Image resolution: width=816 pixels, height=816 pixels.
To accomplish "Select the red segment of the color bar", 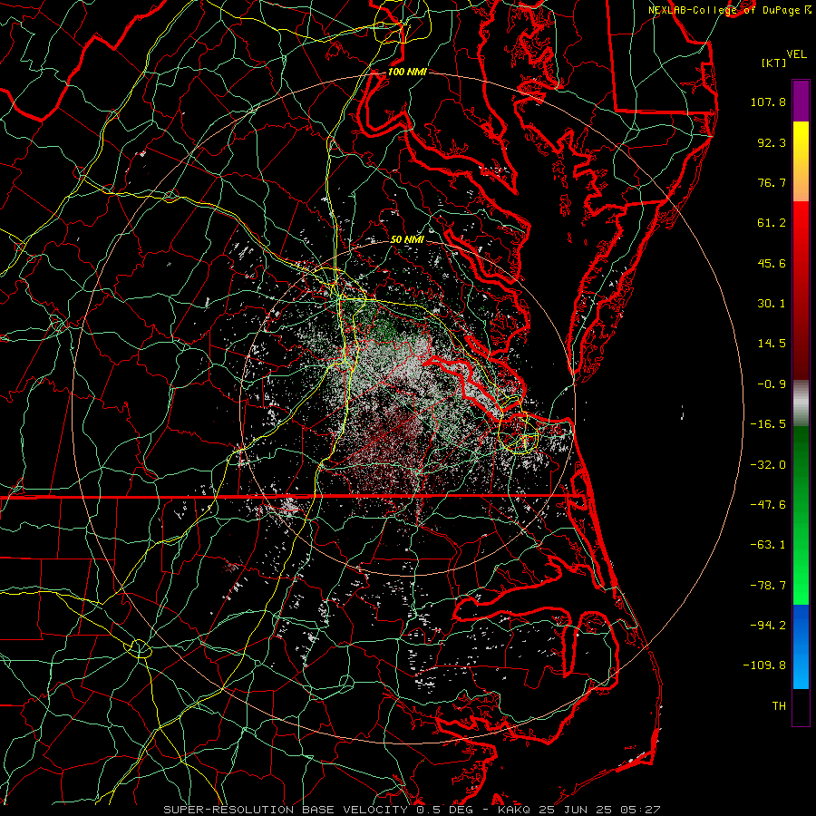I will click(801, 290).
